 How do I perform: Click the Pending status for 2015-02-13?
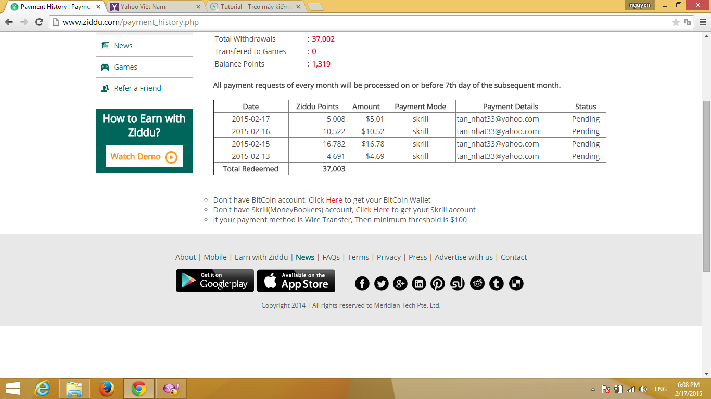(586, 156)
